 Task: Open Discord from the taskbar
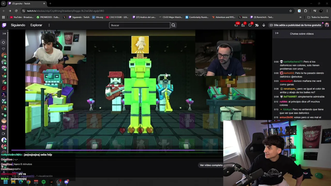(x=66, y=182)
